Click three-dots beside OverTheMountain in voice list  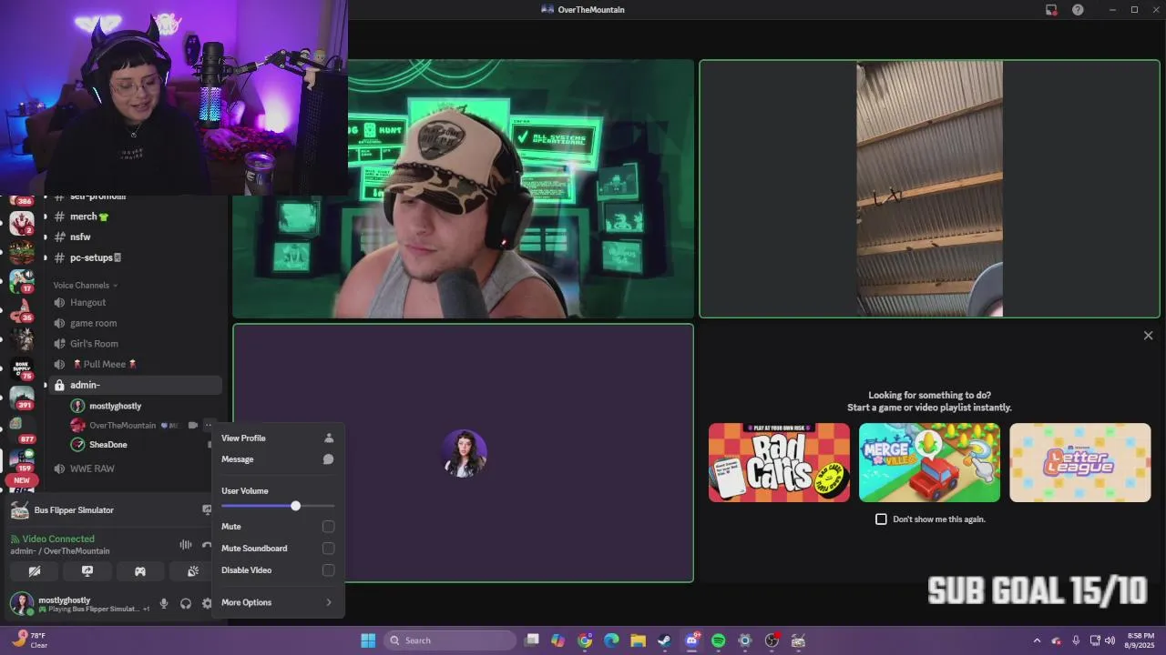208,425
